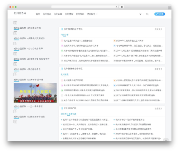Open 化州公益 navigation item
Screen dimensions: 179x152
point(58,14)
